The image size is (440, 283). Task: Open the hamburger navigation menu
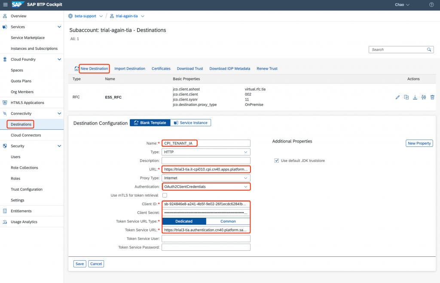pyautogui.click(x=5, y=5)
